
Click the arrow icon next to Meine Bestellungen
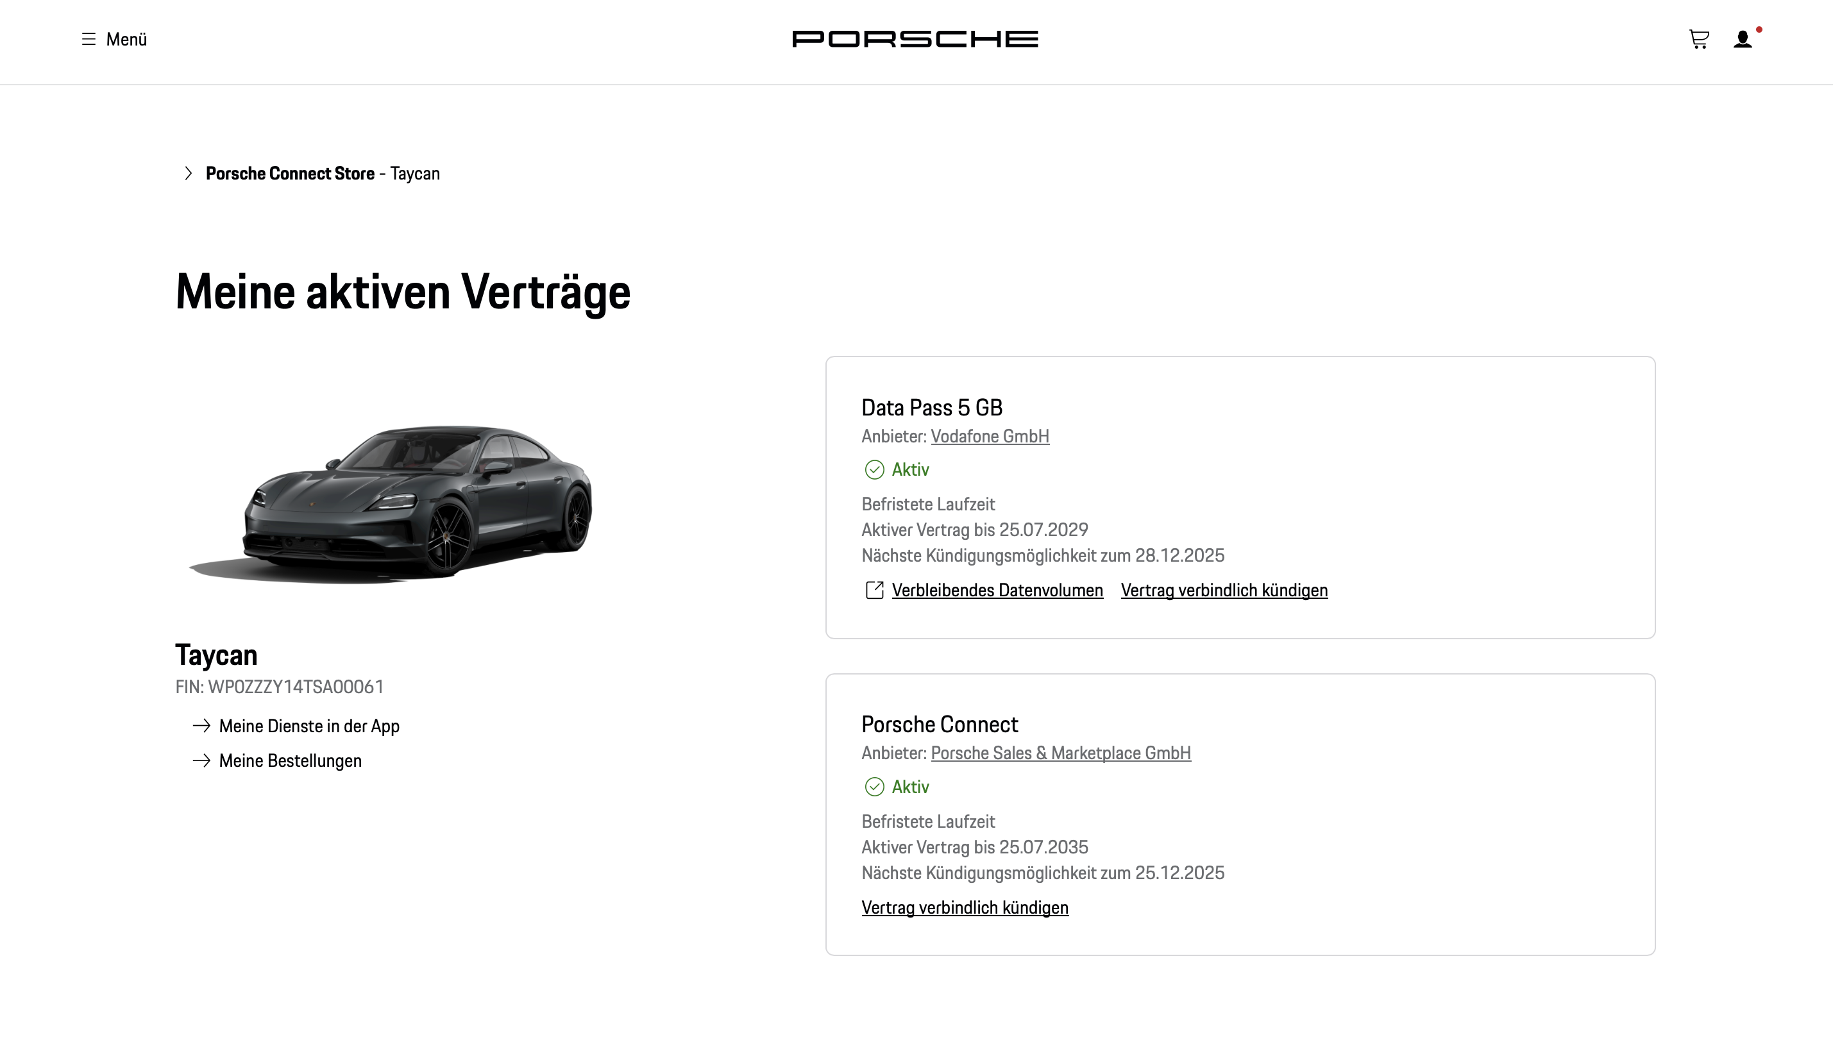tap(201, 760)
